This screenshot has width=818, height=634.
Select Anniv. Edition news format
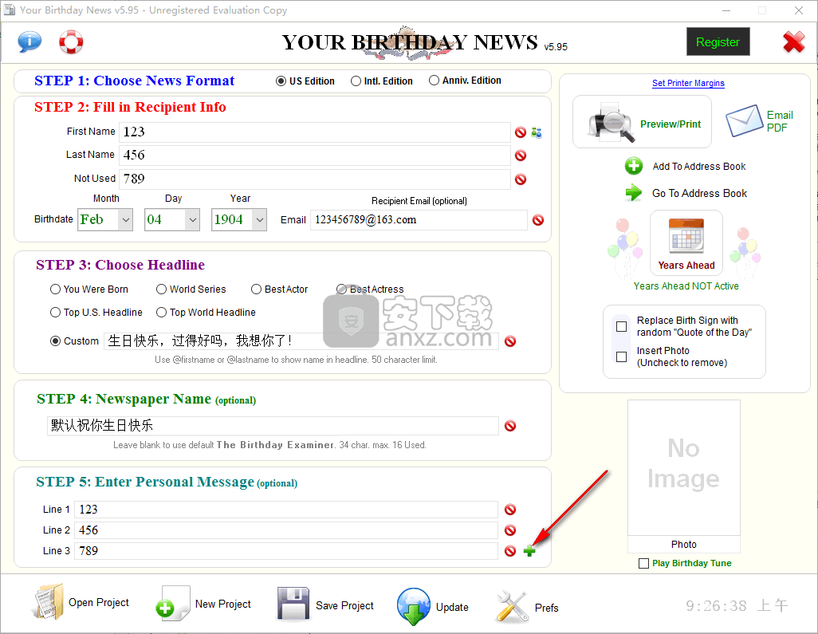434,81
